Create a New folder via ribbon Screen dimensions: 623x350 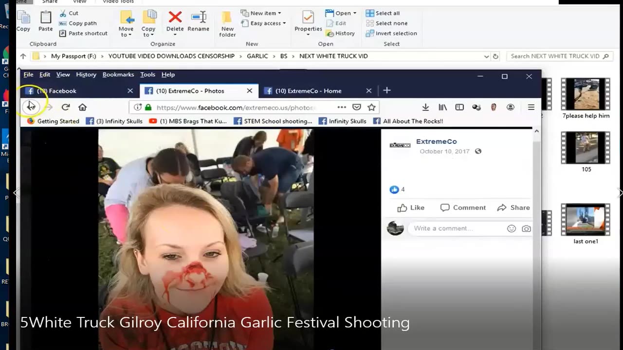[x=227, y=24]
